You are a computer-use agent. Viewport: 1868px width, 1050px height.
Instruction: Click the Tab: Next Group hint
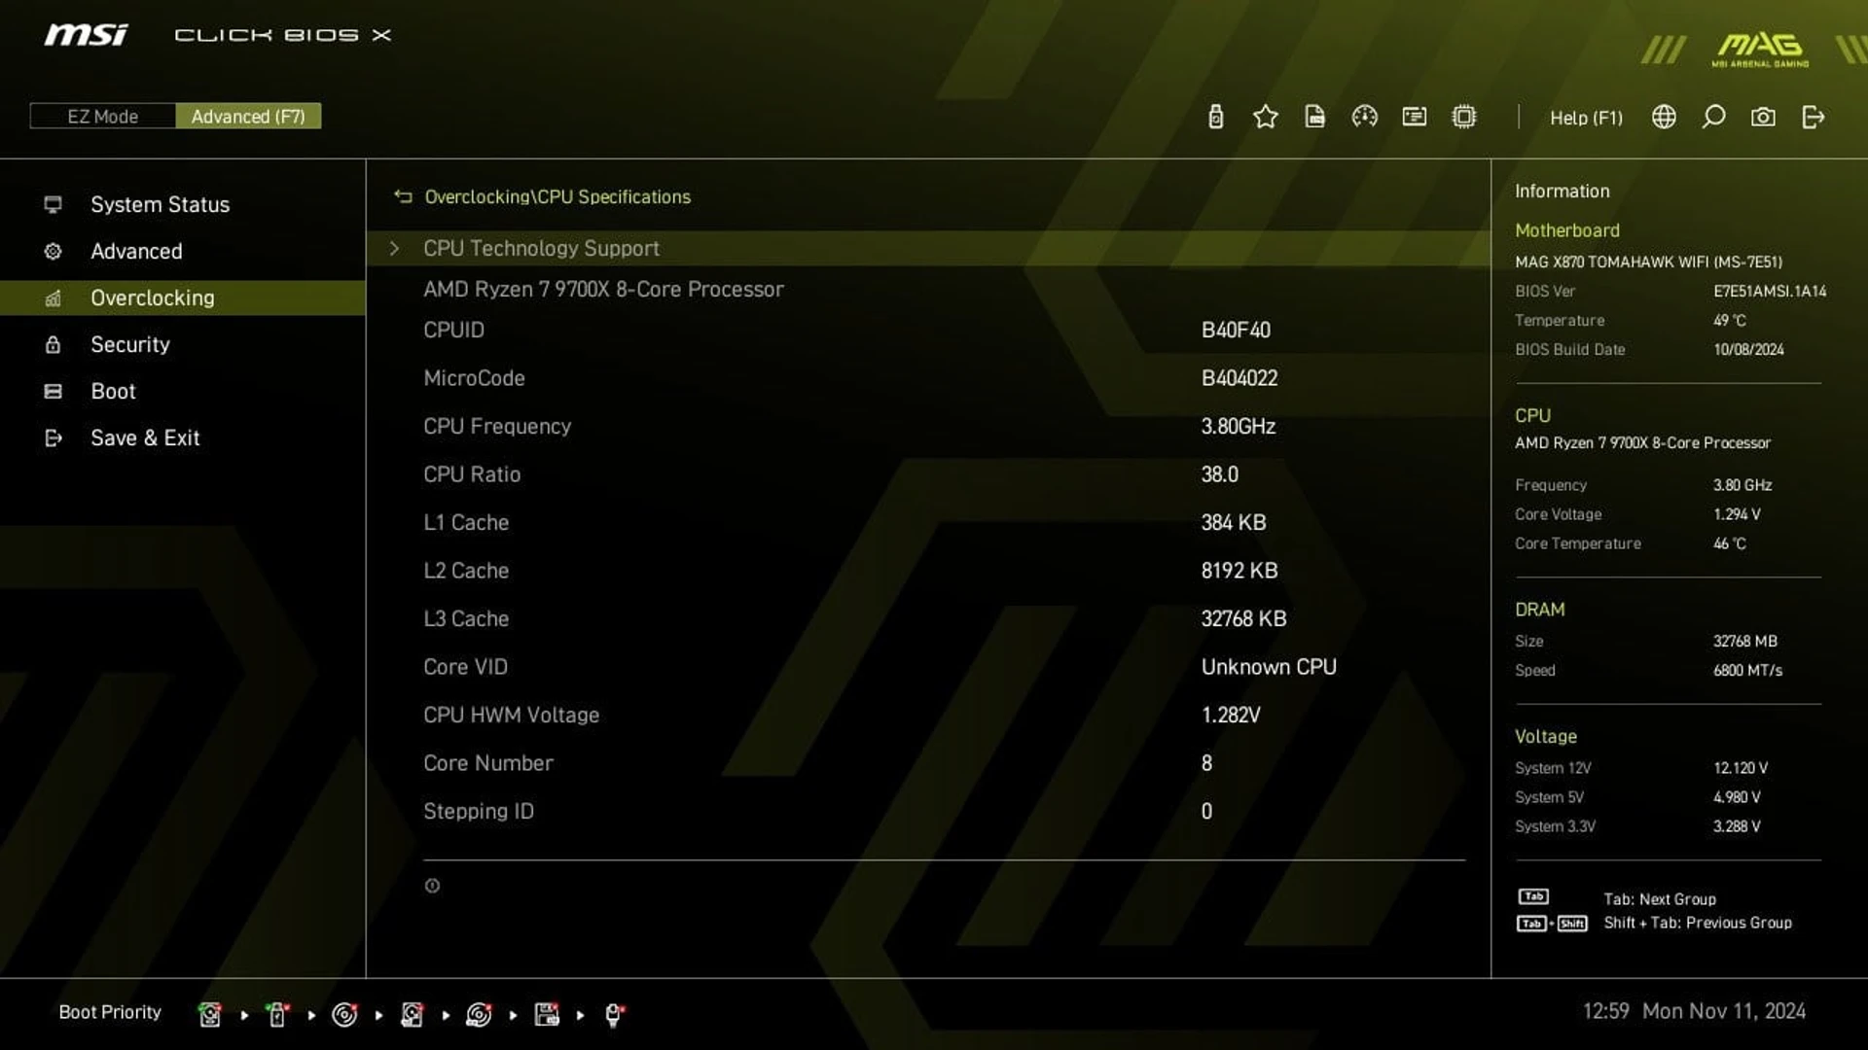click(1660, 899)
